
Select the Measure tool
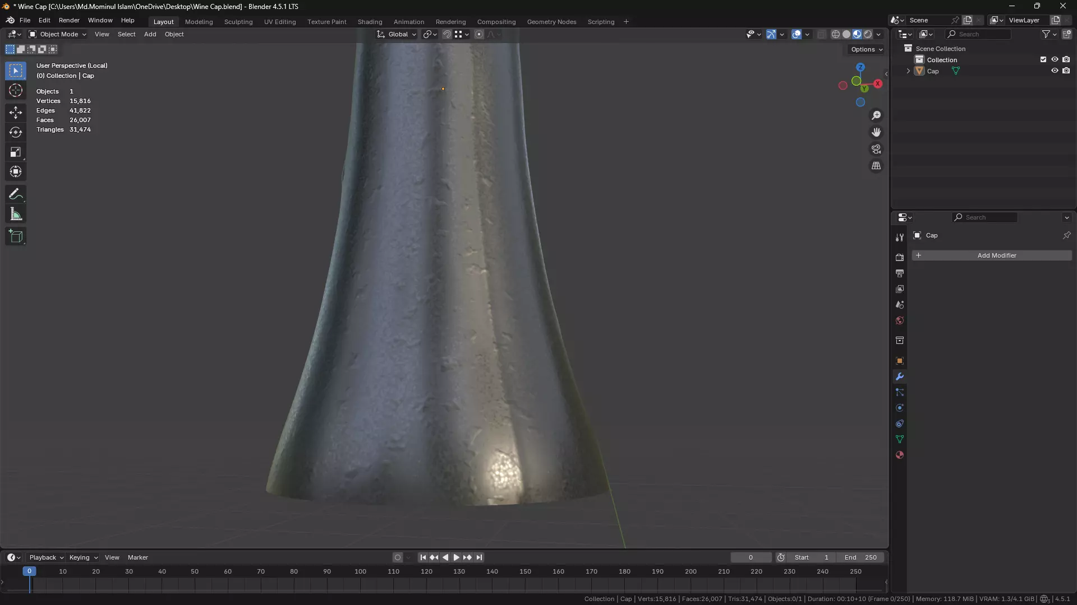coord(16,214)
